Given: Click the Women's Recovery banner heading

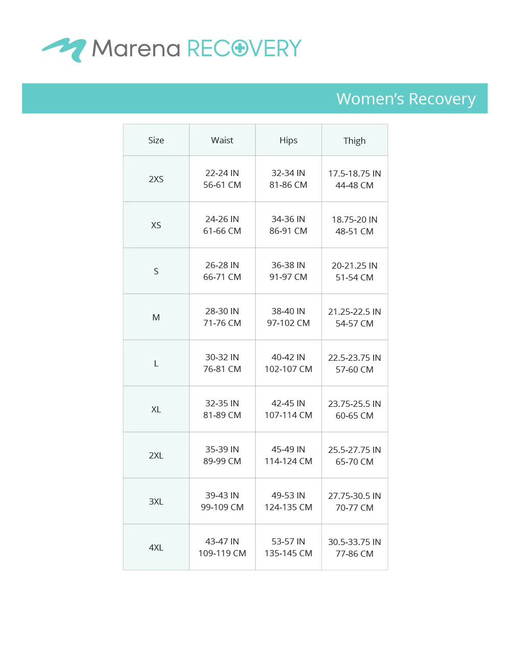Looking at the screenshot, I should (x=406, y=98).
